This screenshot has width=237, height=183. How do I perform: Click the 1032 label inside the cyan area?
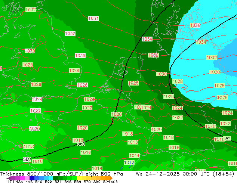point(212,58)
